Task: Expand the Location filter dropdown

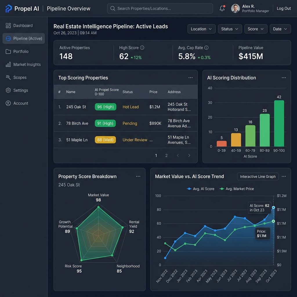Action: tap(201, 29)
